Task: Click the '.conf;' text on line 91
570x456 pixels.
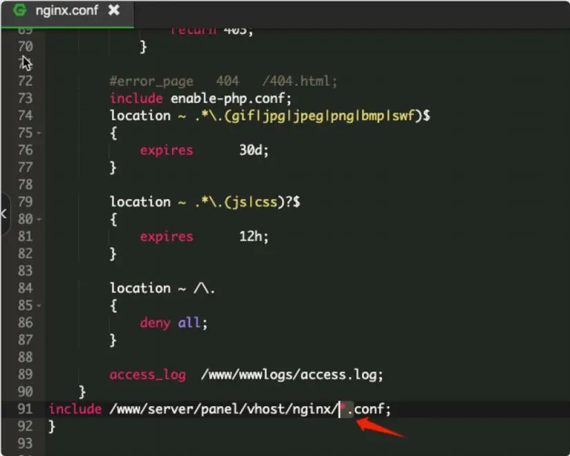Action: (369, 409)
